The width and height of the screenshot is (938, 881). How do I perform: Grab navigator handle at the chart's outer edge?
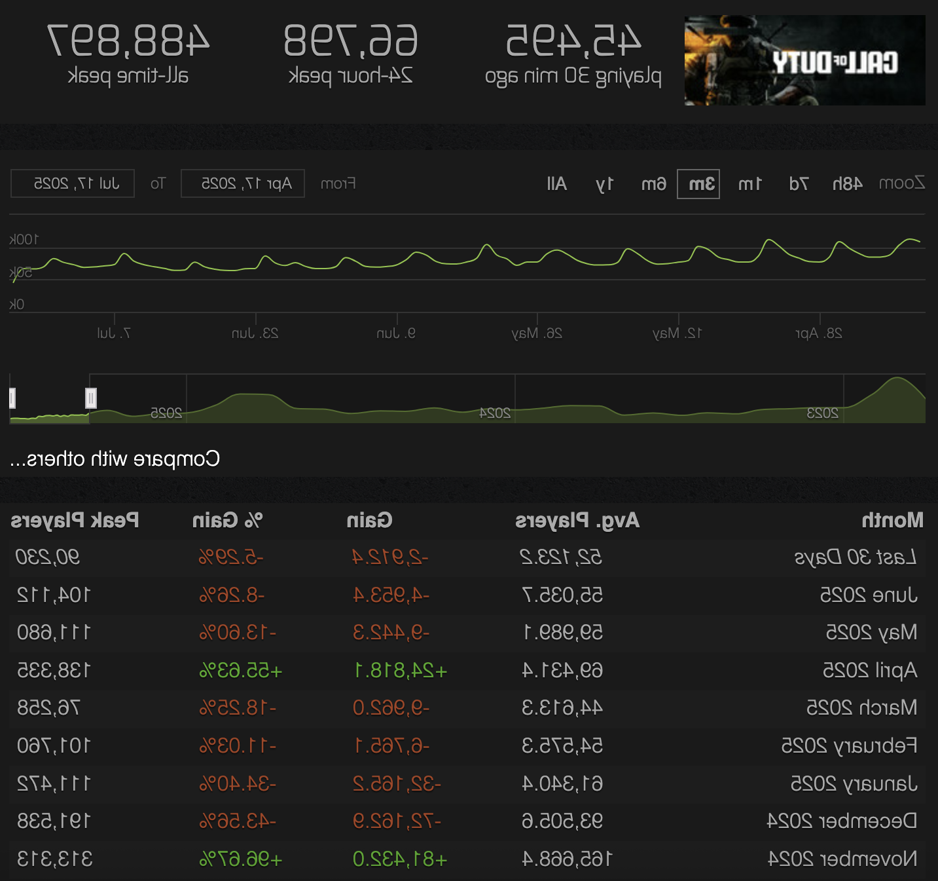[x=12, y=398]
